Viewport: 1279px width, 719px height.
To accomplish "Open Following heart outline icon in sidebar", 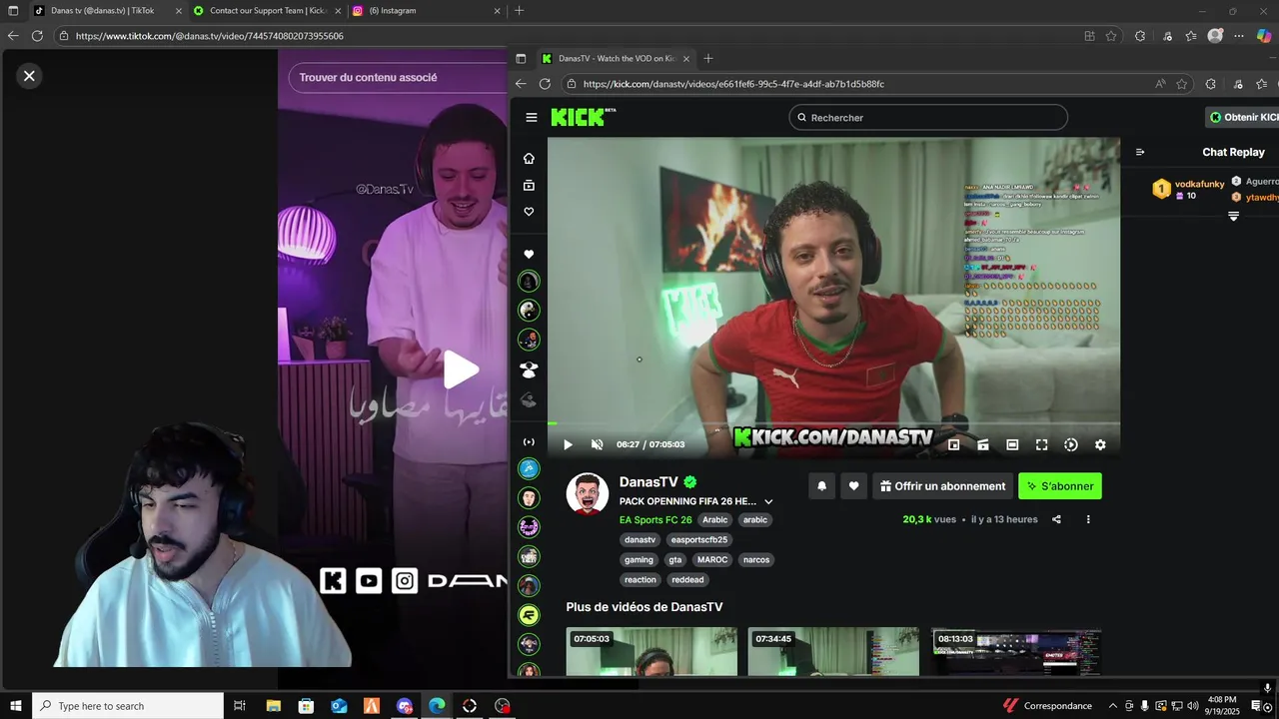I will coord(529,212).
